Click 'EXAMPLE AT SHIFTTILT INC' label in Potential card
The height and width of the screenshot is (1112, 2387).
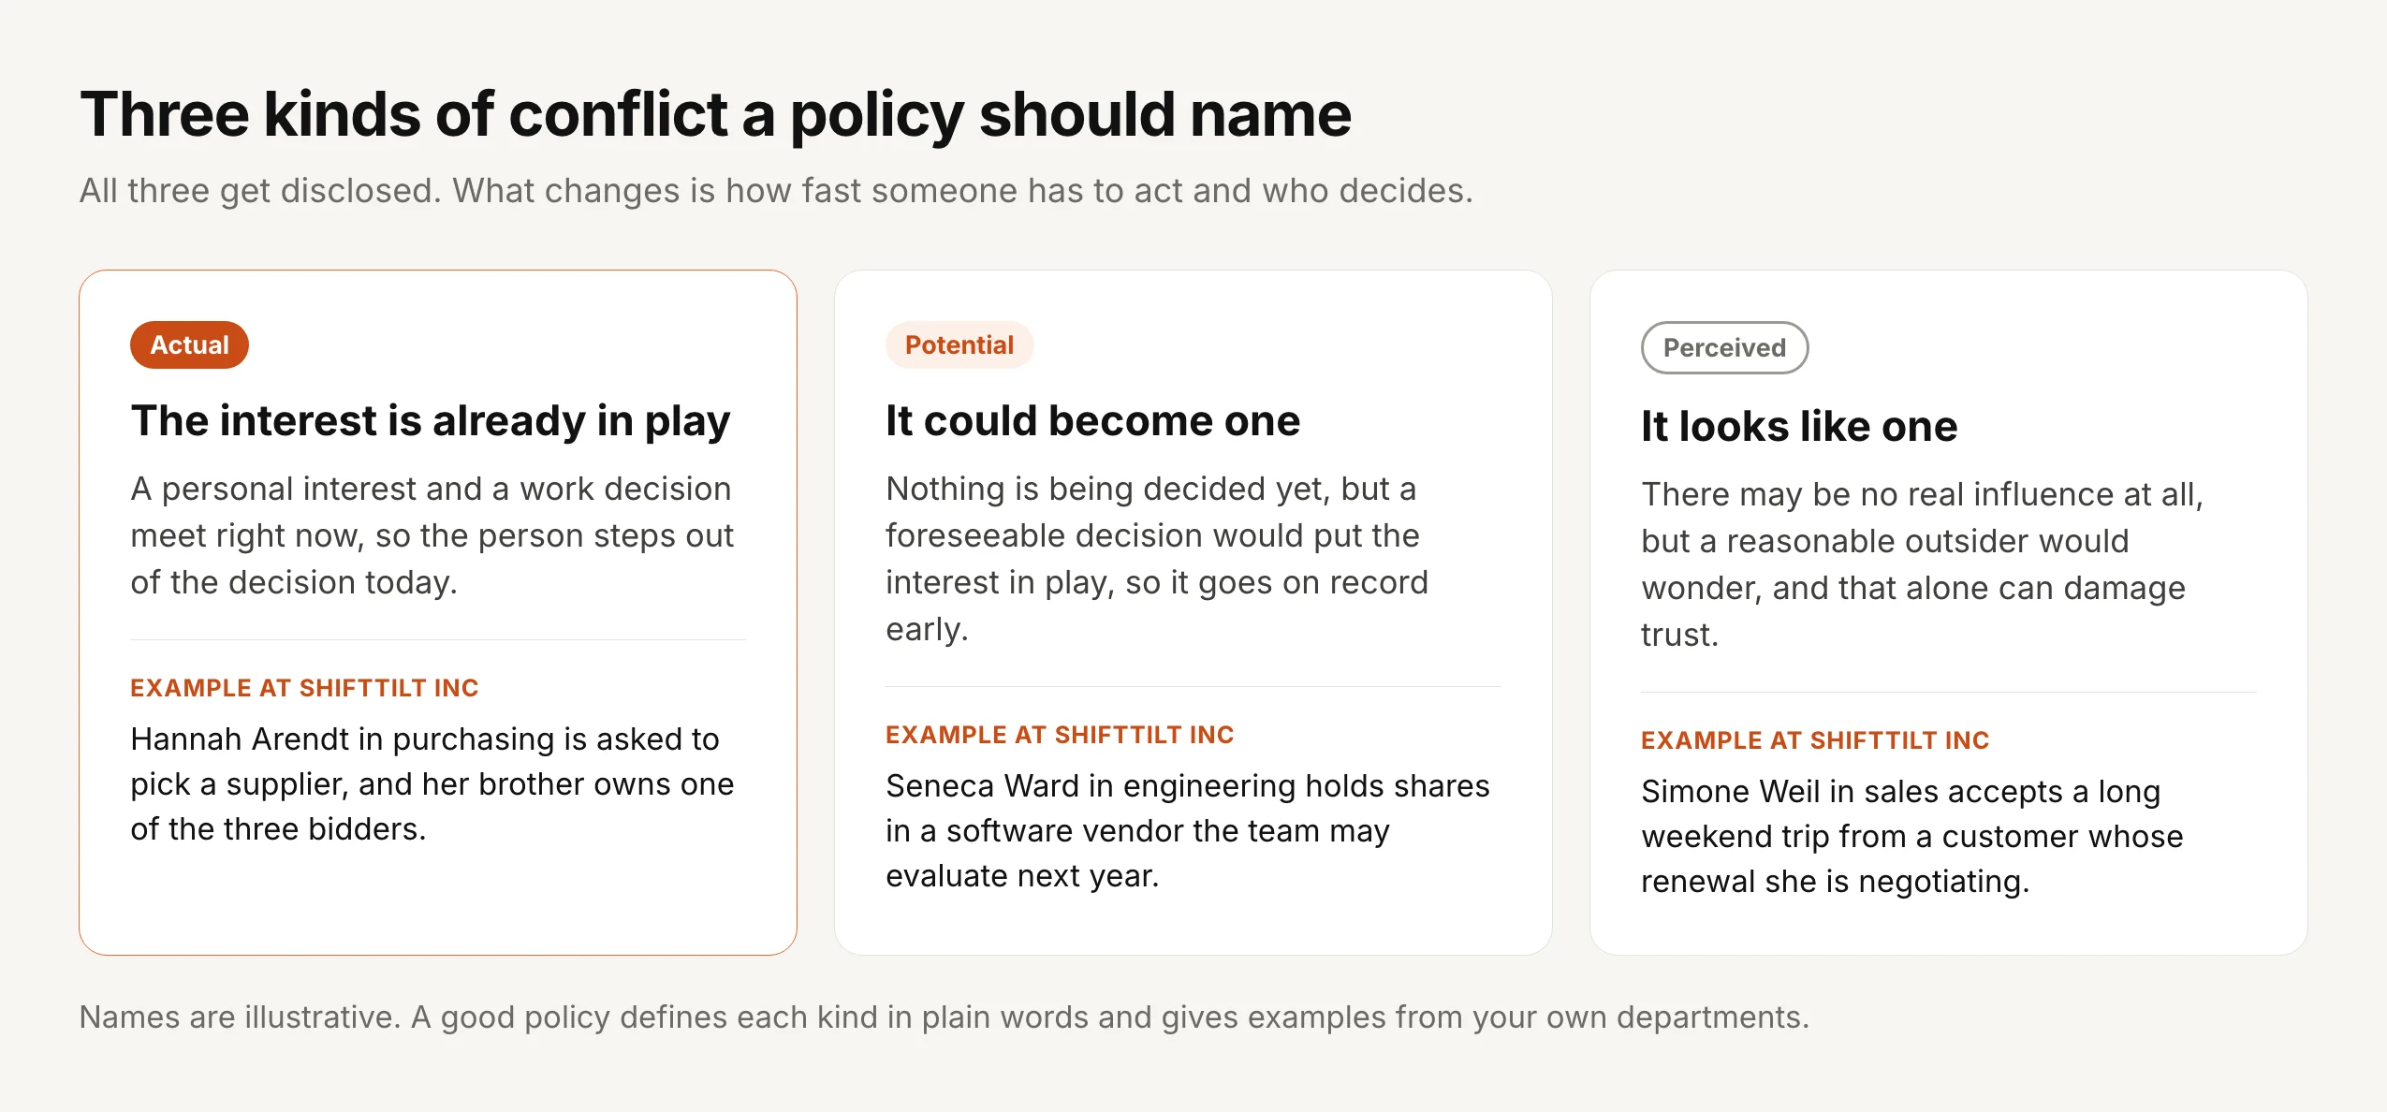(x=1060, y=735)
